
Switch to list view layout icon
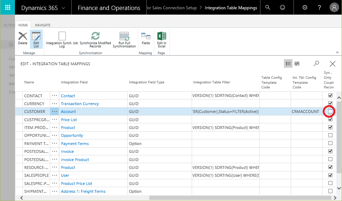pos(288,63)
